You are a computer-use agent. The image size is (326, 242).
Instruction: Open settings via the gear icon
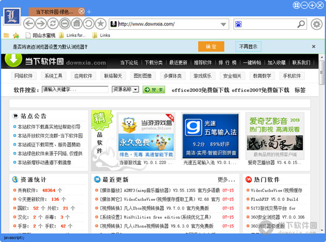[x=317, y=24]
